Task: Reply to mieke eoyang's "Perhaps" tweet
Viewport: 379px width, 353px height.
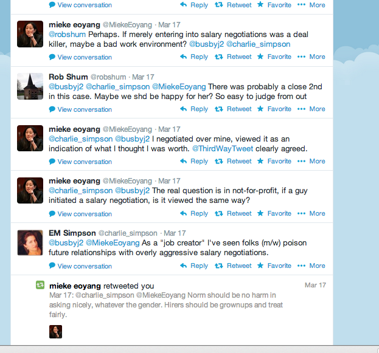Action: click(x=194, y=57)
